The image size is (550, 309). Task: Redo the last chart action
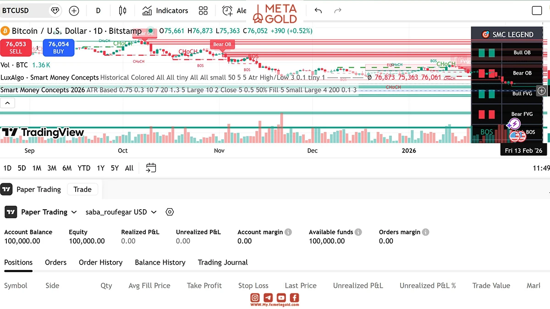338,11
